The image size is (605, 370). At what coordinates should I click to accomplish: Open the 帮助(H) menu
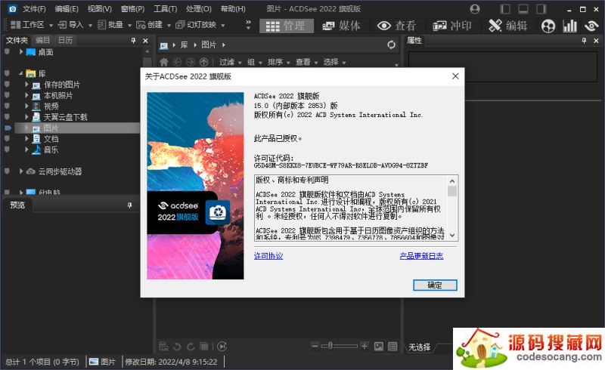tap(233, 9)
